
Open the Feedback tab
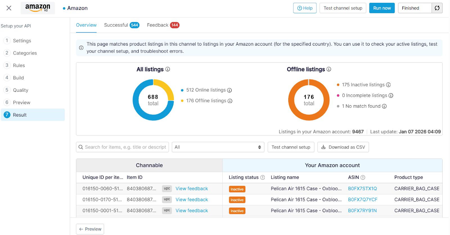tap(163, 25)
